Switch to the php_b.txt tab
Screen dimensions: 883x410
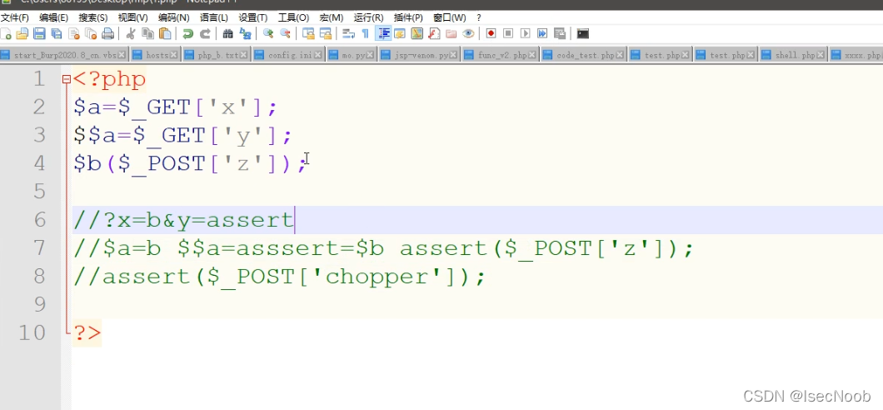217,55
